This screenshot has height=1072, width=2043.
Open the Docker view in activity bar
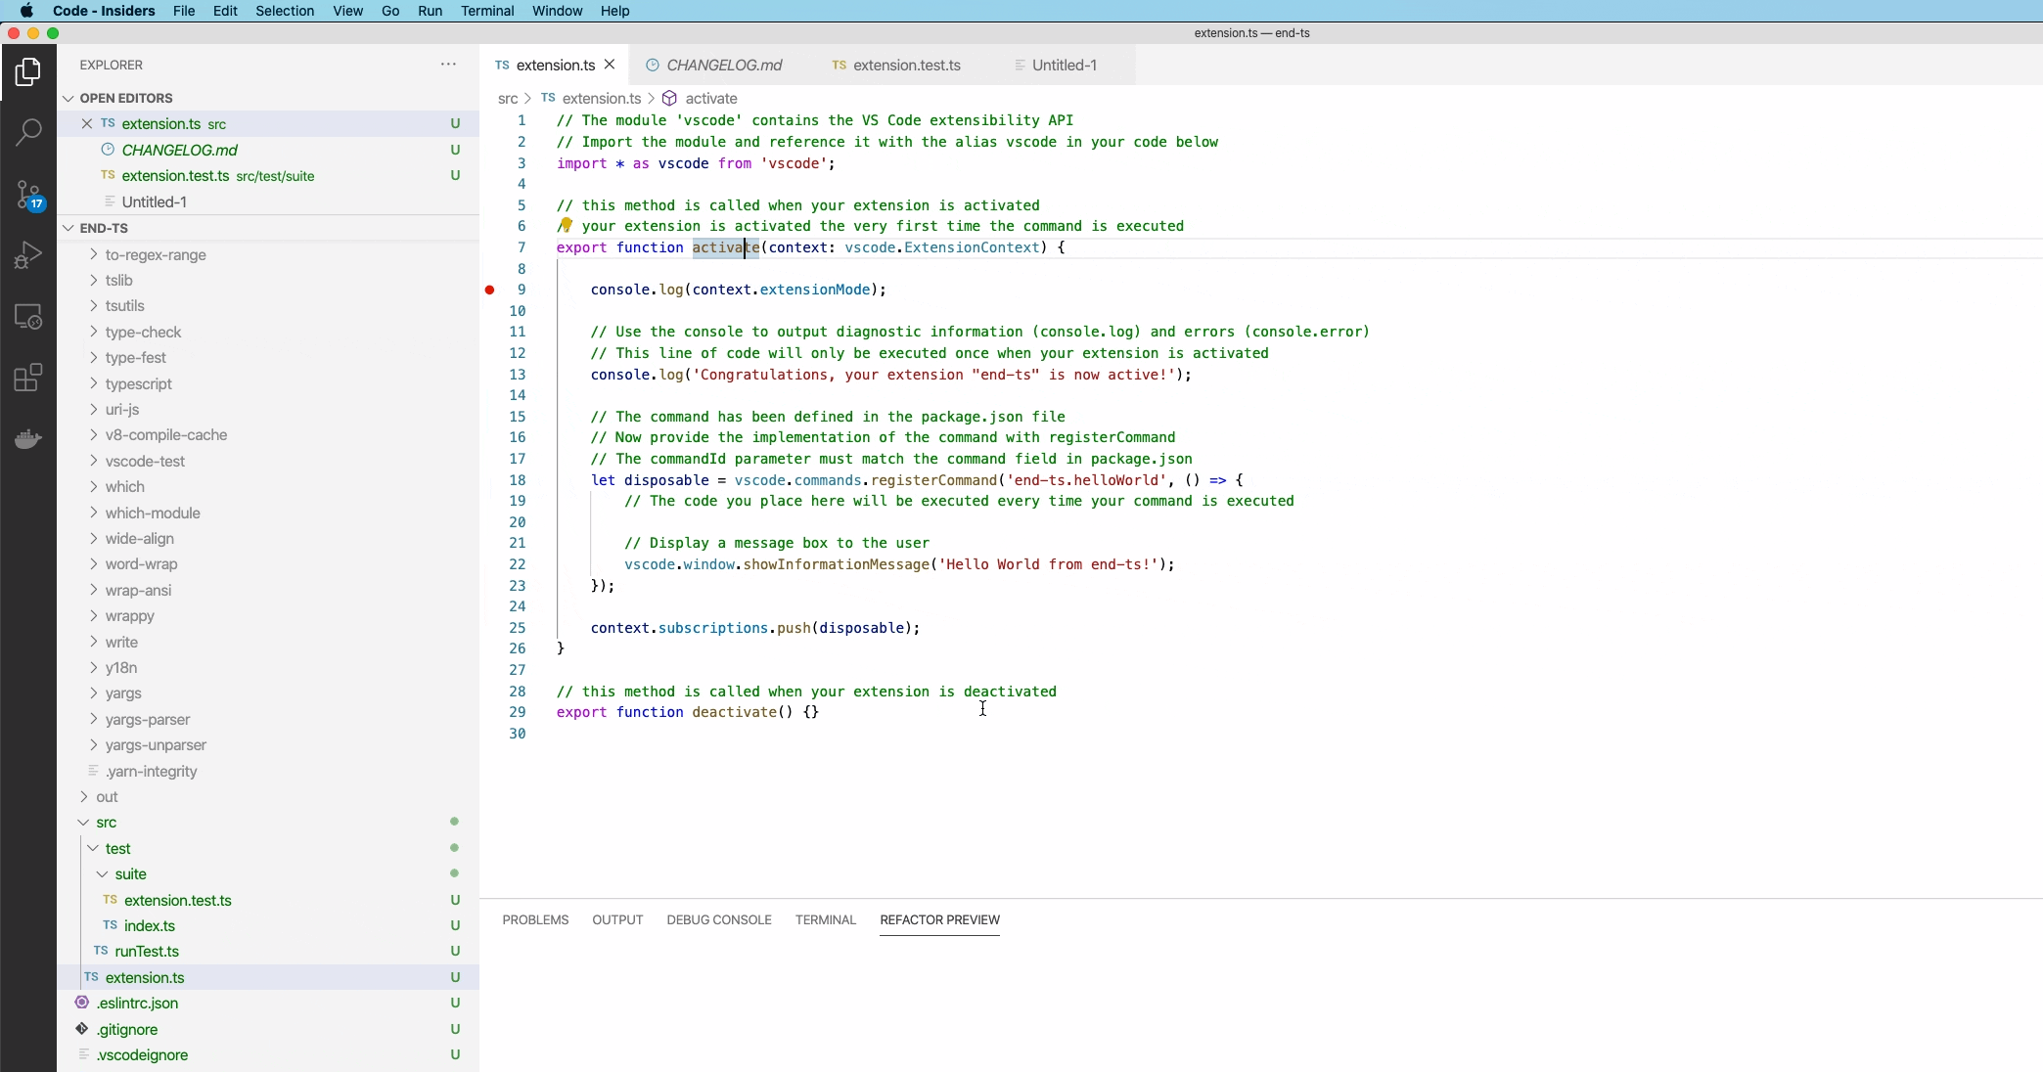click(28, 438)
